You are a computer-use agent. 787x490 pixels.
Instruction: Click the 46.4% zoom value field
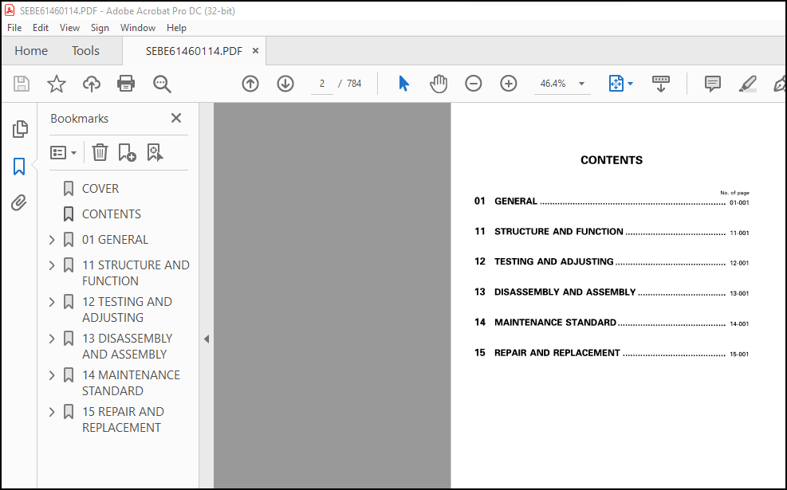tap(553, 84)
